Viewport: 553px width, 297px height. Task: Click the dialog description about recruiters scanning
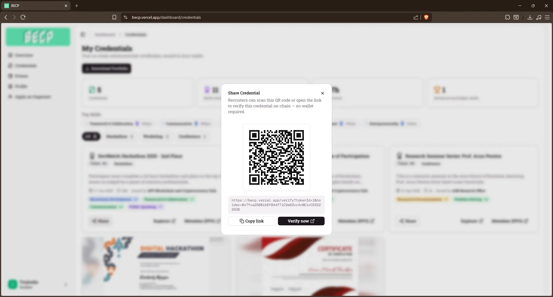pyautogui.click(x=275, y=106)
